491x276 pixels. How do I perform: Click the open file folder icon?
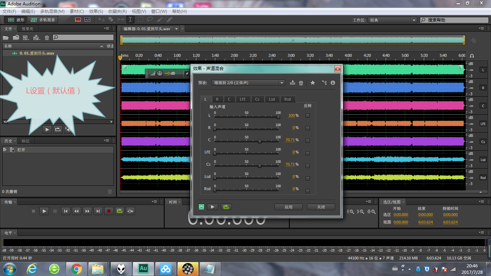[6, 37]
